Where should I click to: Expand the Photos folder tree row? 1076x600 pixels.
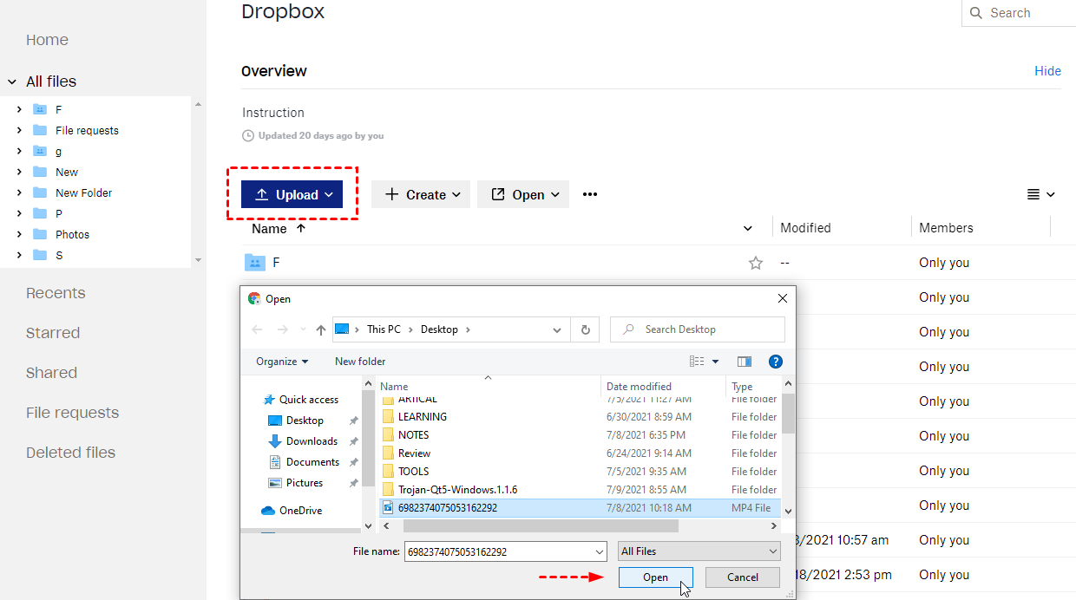(x=19, y=234)
